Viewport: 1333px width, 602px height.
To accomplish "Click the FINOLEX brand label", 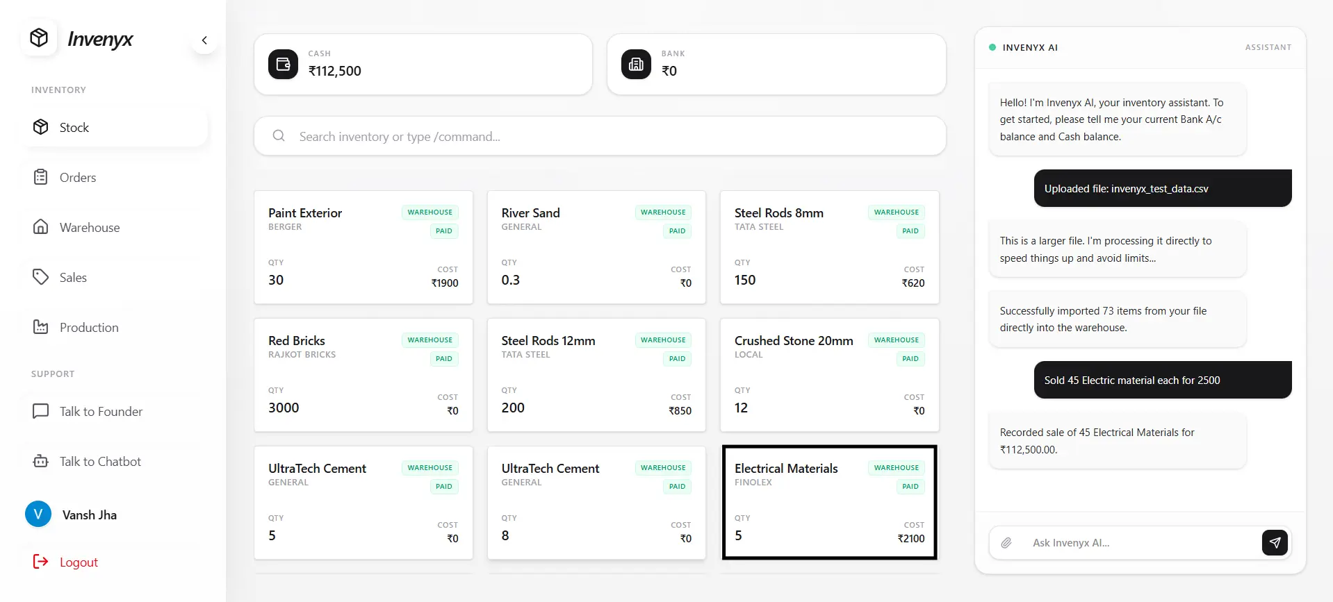I will [x=753, y=483].
